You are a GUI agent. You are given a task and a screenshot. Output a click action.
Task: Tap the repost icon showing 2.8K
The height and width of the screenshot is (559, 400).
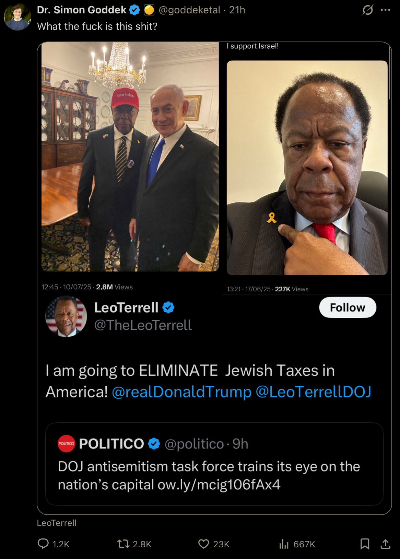tap(123, 544)
